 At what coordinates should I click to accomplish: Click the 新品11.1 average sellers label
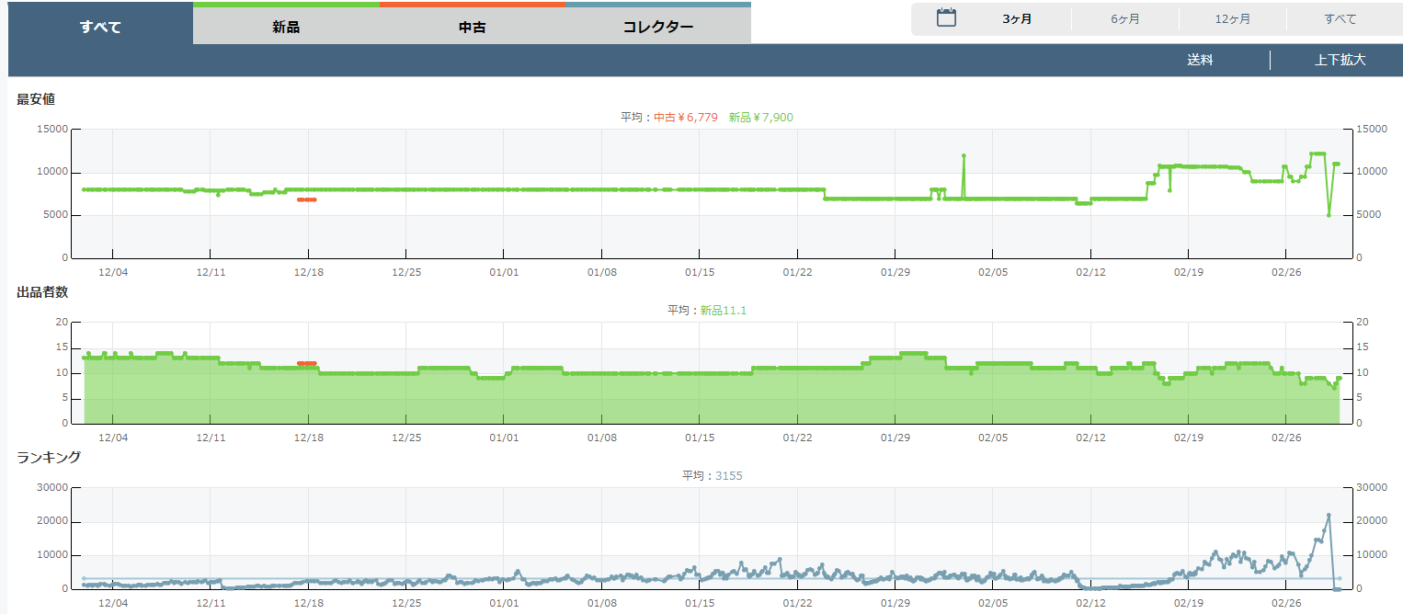click(x=723, y=310)
